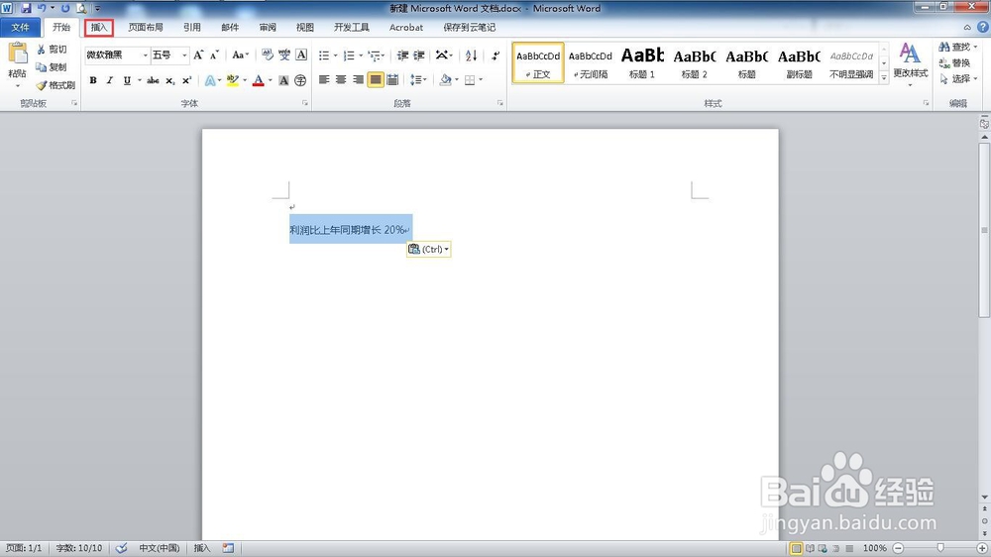Click the Phonetic Guide icon
The image size is (991, 557).
click(284, 55)
